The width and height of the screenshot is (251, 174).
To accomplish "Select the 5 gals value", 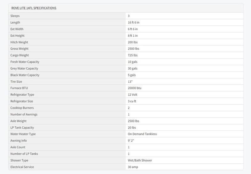I will 132,75.
